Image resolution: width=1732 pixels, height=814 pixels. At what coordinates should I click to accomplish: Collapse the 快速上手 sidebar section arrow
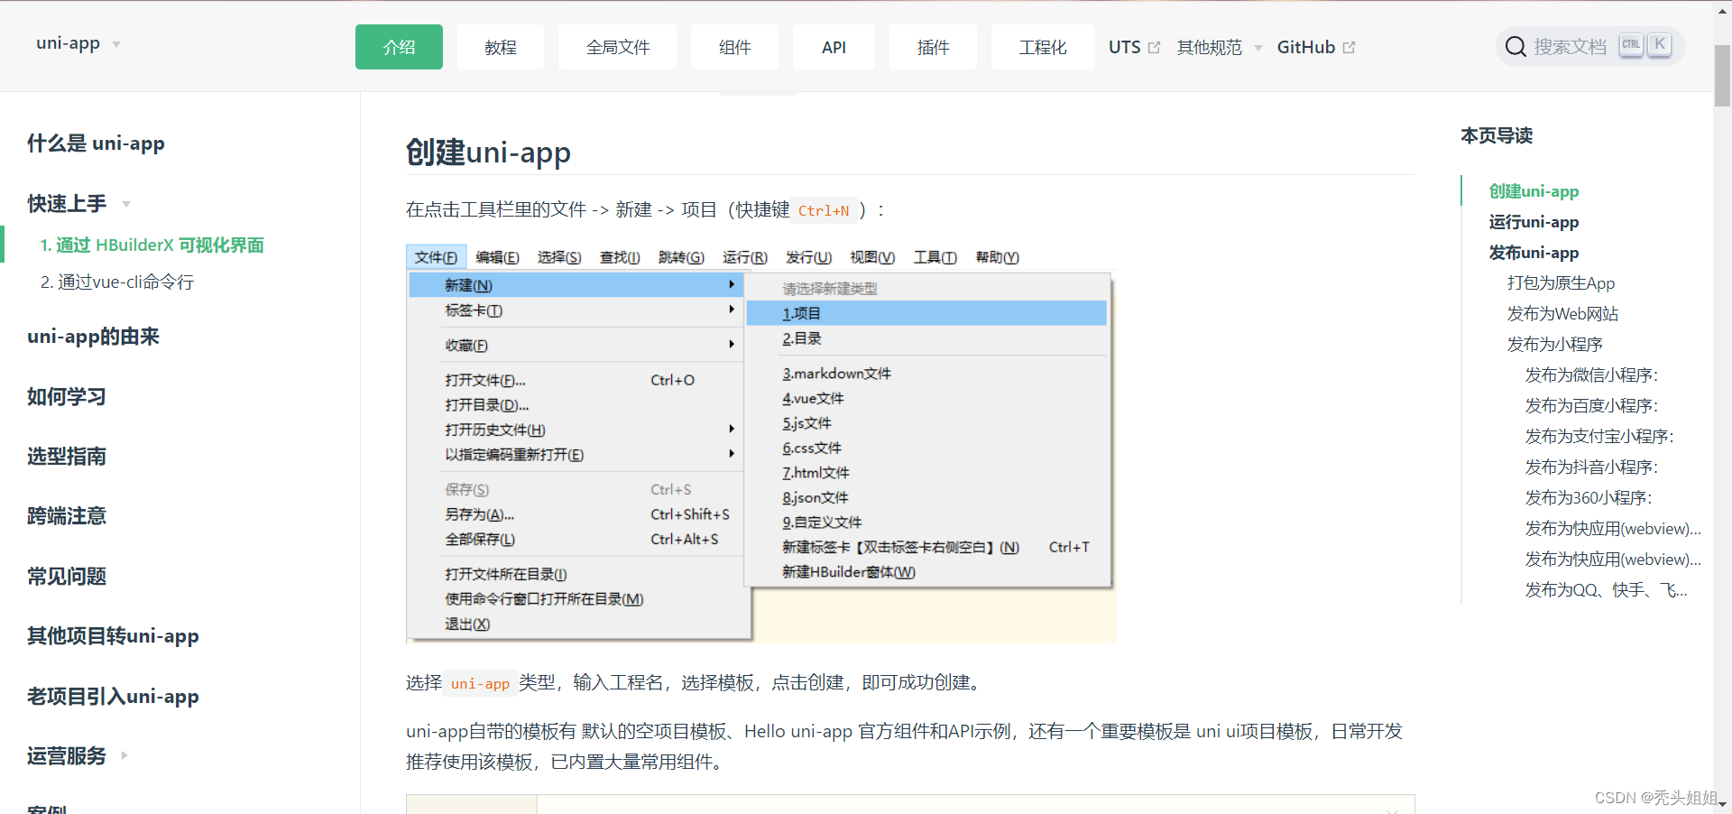[126, 204]
